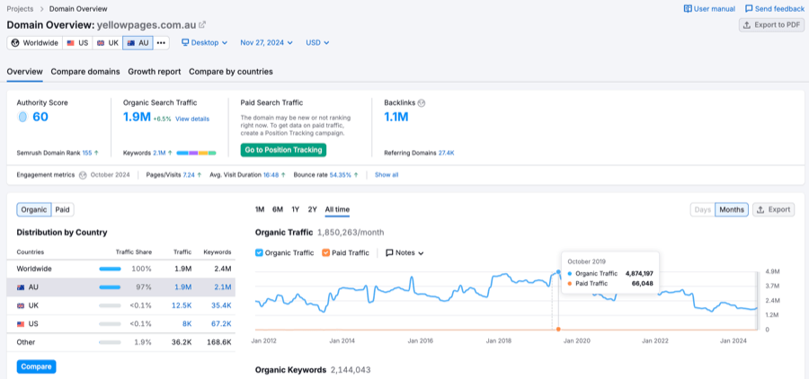Click the Send feedback speech bubble icon
The image size is (809, 379).
(749, 8)
